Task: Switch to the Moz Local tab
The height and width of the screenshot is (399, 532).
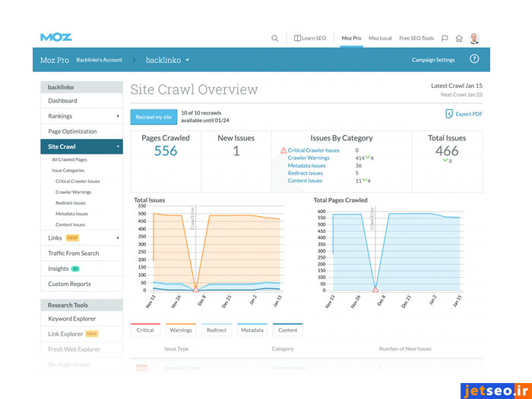Action: pos(380,38)
